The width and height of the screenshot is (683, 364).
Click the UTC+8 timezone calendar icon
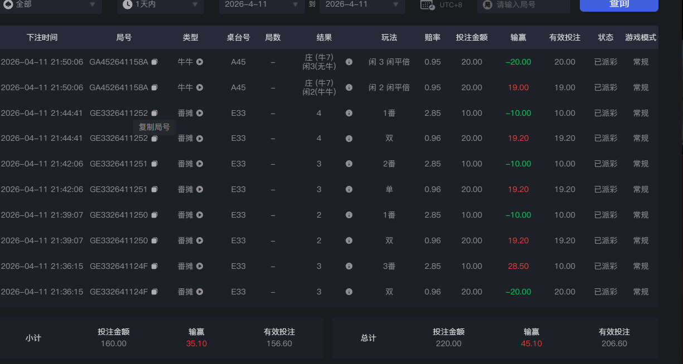428,5
